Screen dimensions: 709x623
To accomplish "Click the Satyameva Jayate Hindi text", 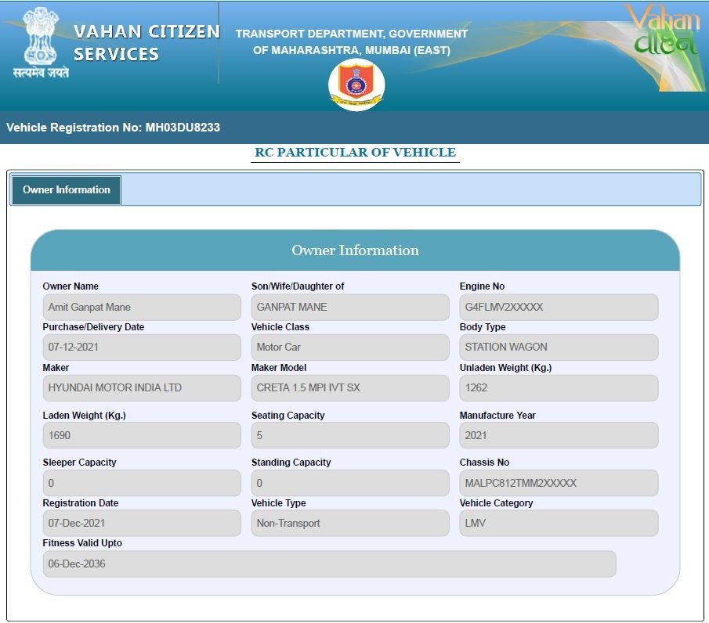I will [42, 72].
